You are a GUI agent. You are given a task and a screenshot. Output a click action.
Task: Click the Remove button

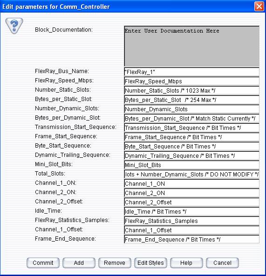(x=115, y=263)
